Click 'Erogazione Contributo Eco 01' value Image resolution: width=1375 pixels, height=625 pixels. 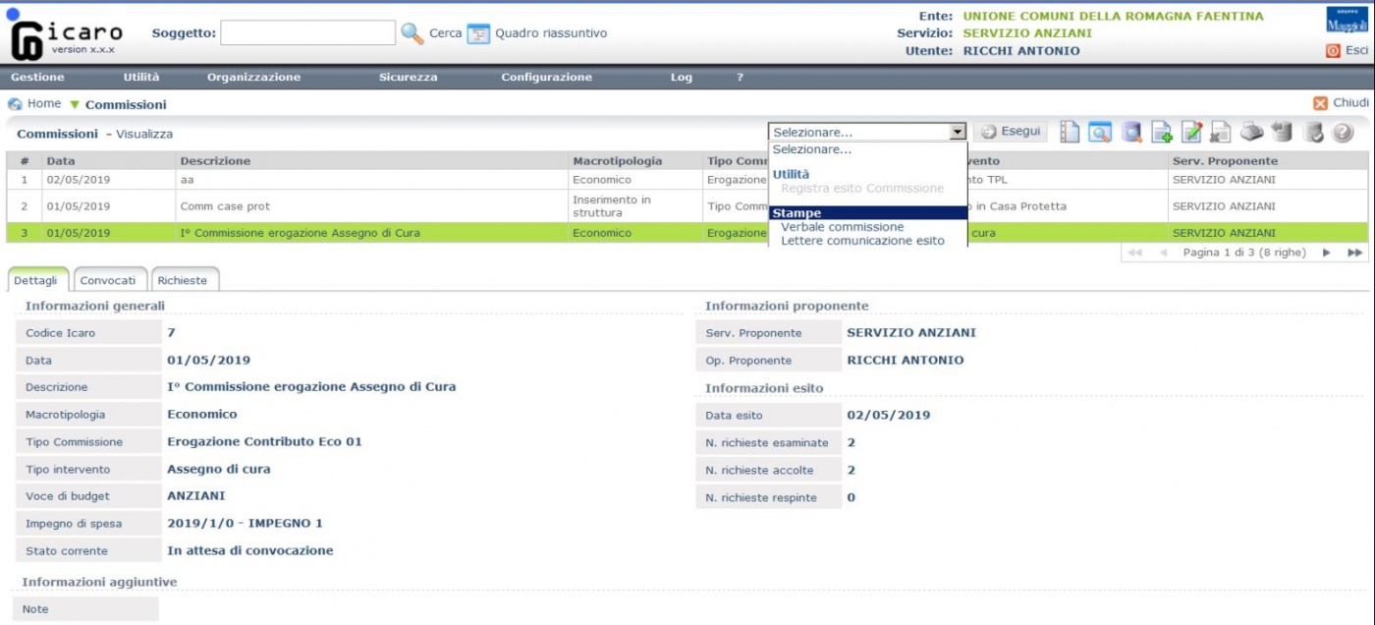[264, 442]
